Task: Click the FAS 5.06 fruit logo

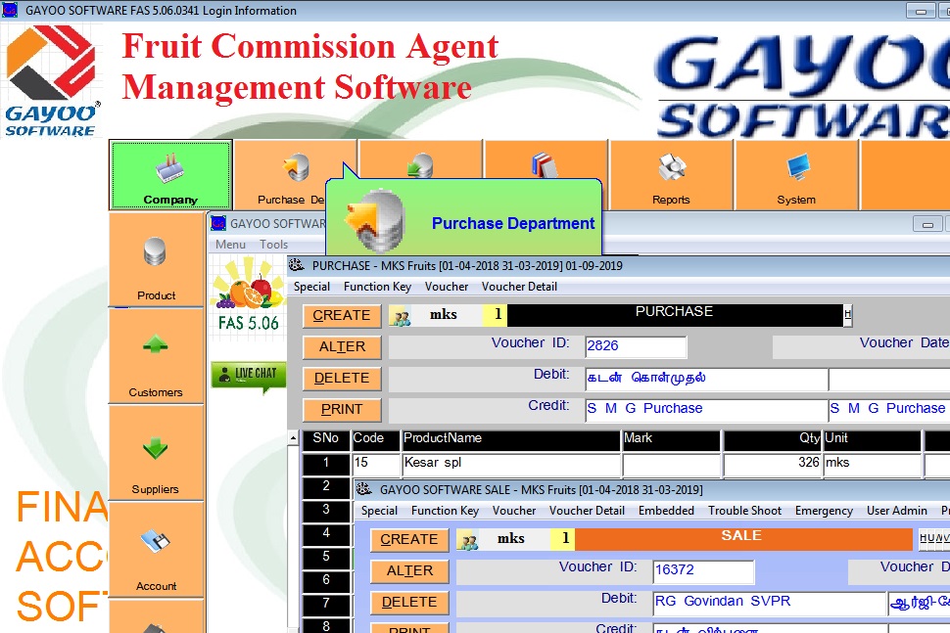Action: (x=249, y=294)
